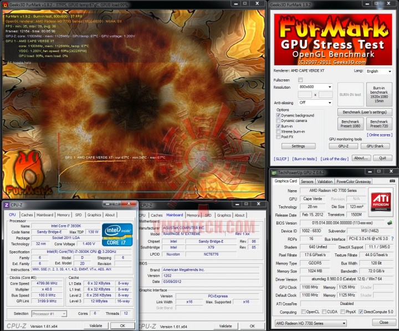Open the Lang English dropdown

[x=379, y=72]
